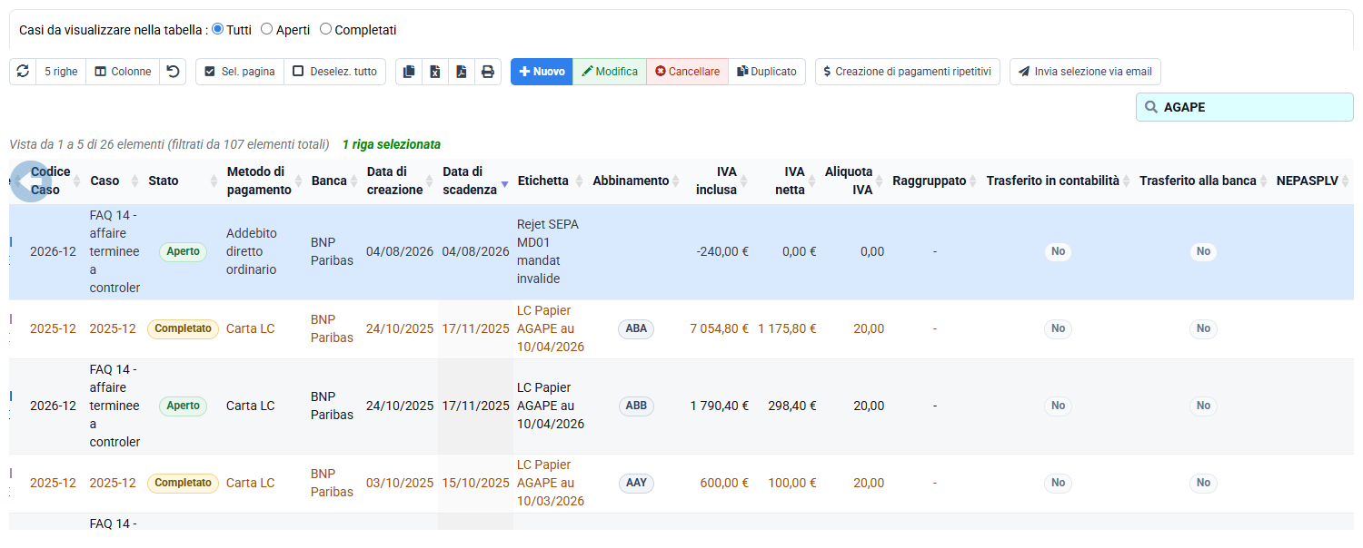Click the Nuovo button
Image resolution: width=1363 pixels, height=548 pixels.
pyautogui.click(x=542, y=72)
